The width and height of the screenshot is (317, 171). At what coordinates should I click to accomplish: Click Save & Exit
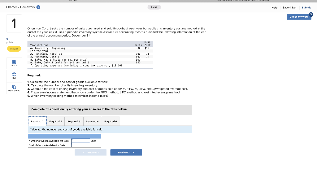click(289, 7)
